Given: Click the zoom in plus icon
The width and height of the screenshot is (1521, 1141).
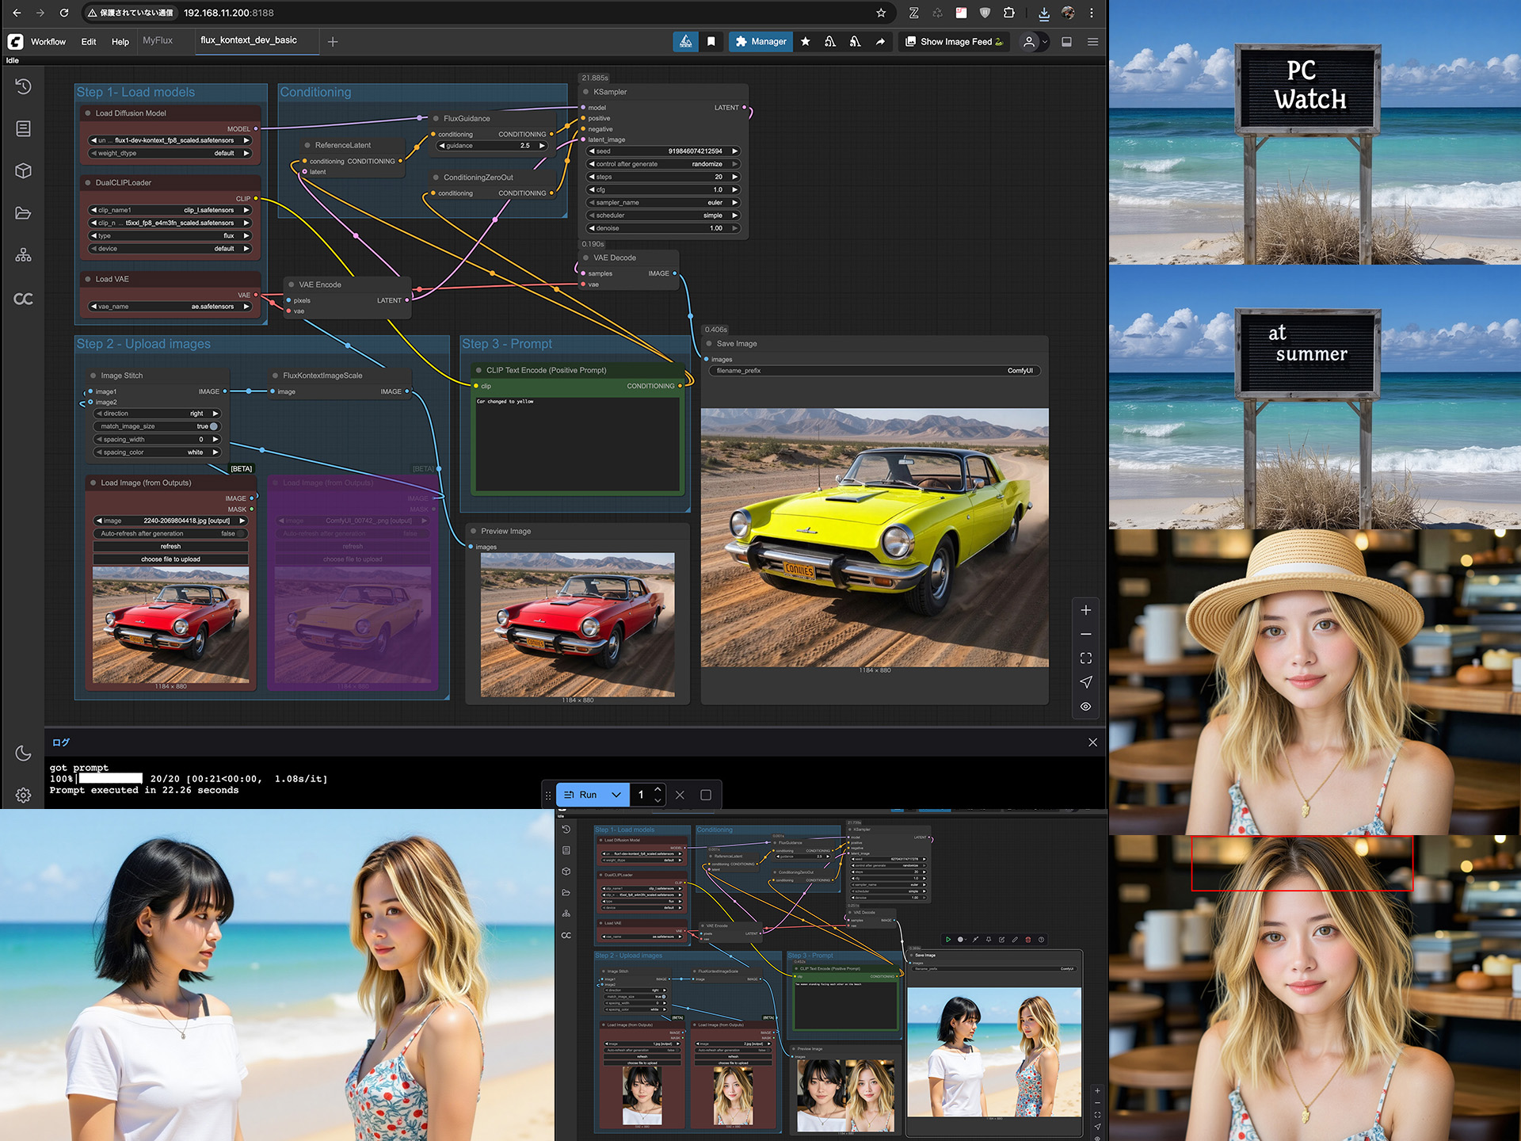Looking at the screenshot, I should 1085,610.
